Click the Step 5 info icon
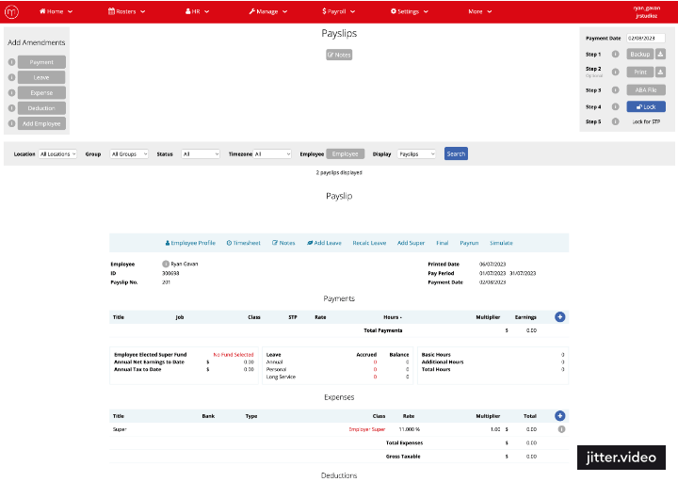The height and width of the screenshot is (482, 678). pyautogui.click(x=615, y=121)
